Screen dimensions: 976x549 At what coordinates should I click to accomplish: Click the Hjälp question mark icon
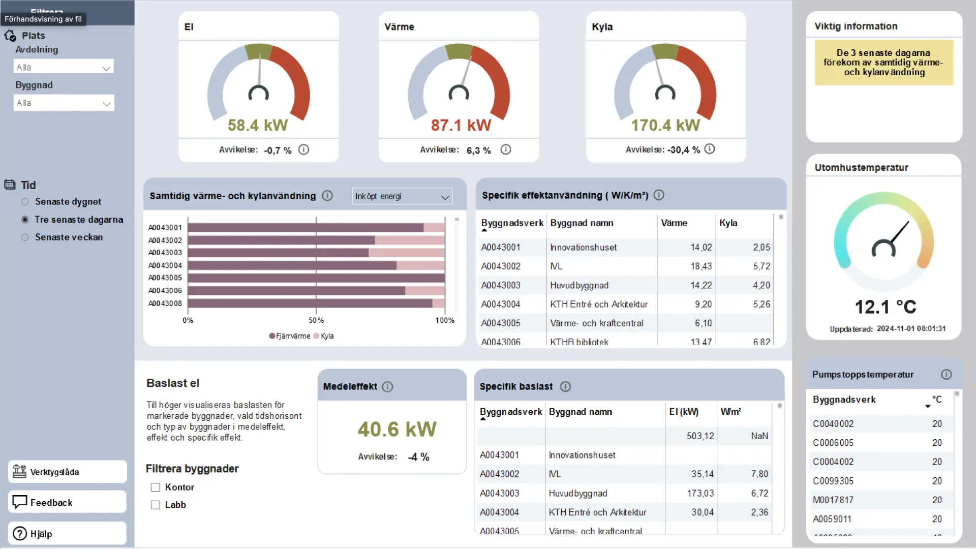pos(20,534)
